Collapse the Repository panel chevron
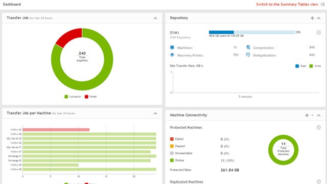The height and width of the screenshot is (184, 327). coord(319,18)
